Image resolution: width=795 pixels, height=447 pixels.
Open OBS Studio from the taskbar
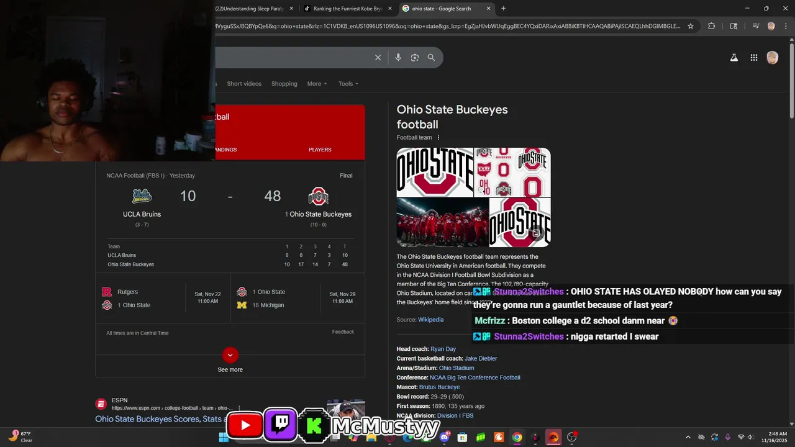(571, 437)
